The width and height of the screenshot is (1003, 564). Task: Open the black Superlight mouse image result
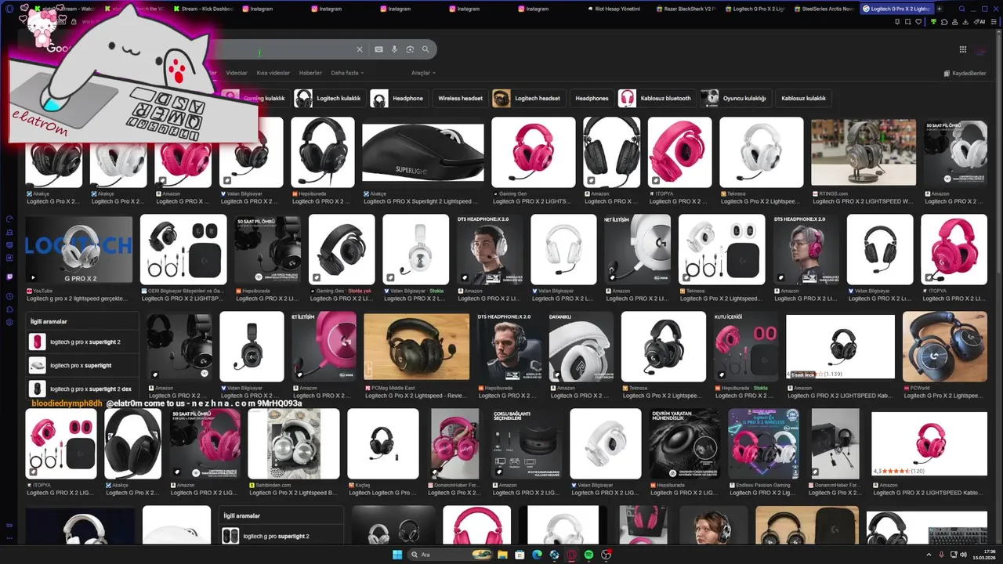point(423,152)
